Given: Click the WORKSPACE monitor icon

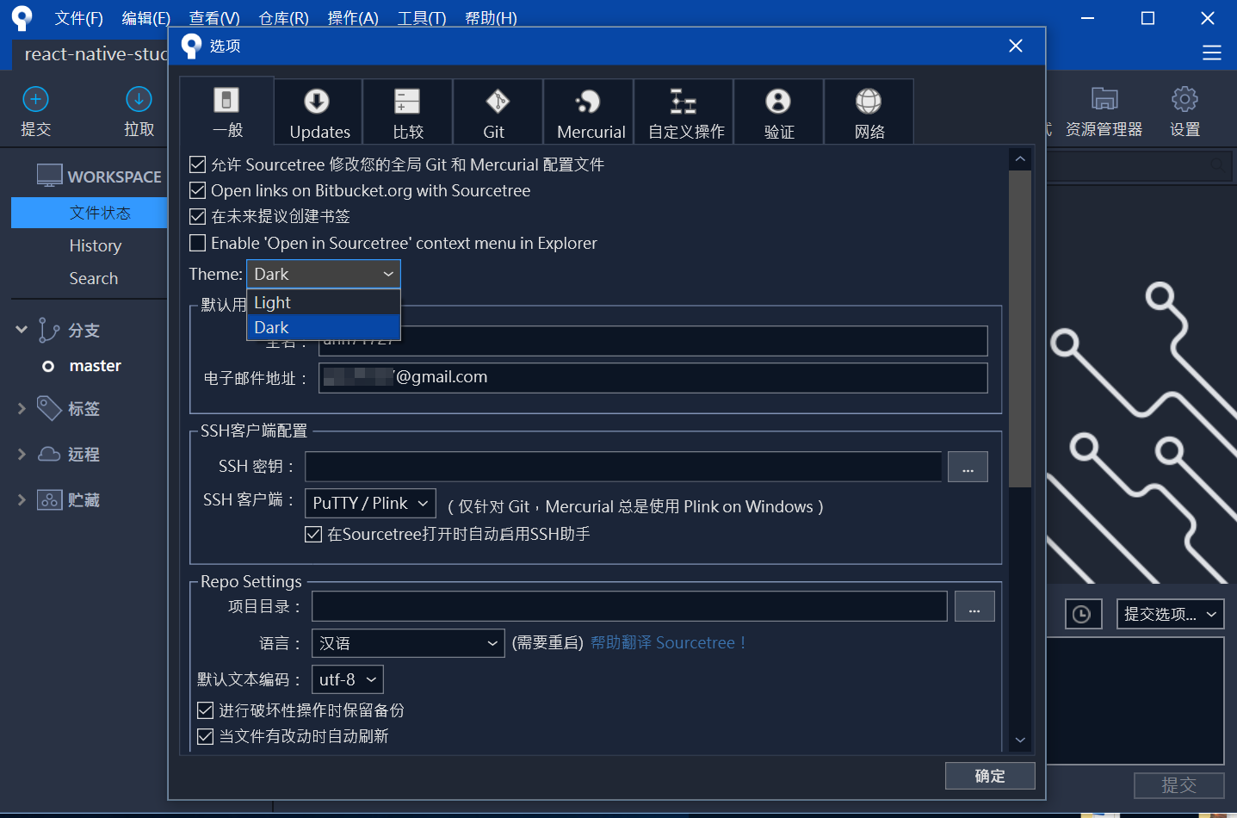Looking at the screenshot, I should (x=50, y=176).
